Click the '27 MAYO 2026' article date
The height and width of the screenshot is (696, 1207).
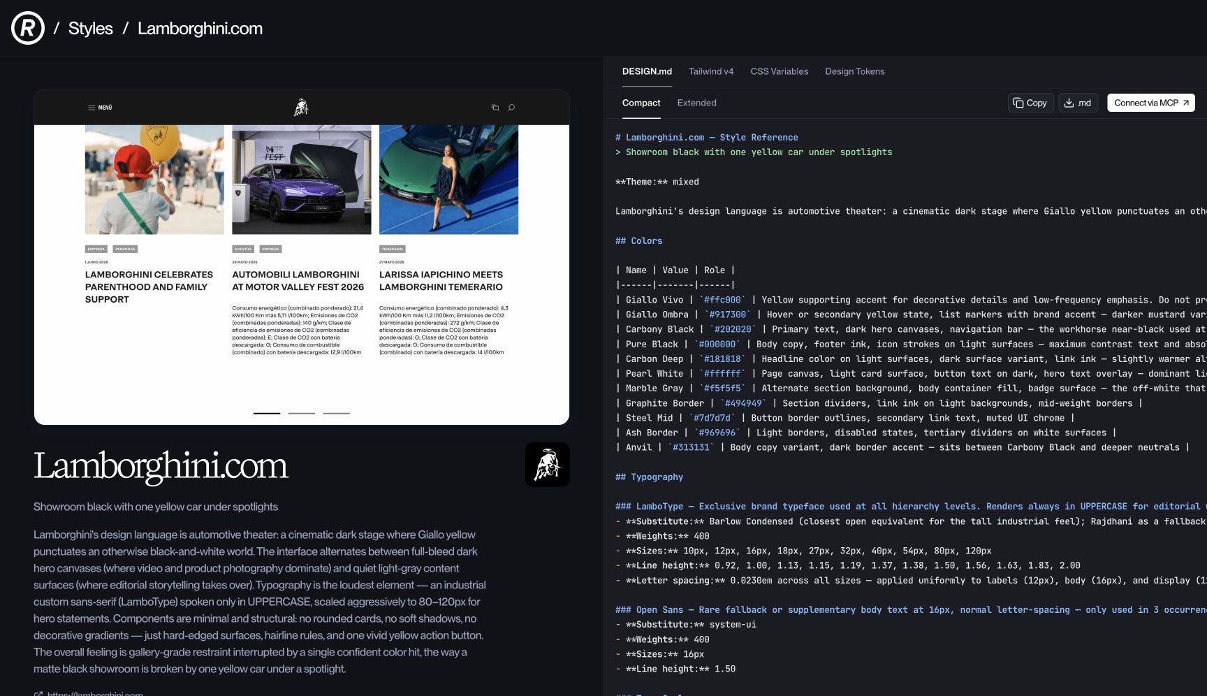point(392,262)
